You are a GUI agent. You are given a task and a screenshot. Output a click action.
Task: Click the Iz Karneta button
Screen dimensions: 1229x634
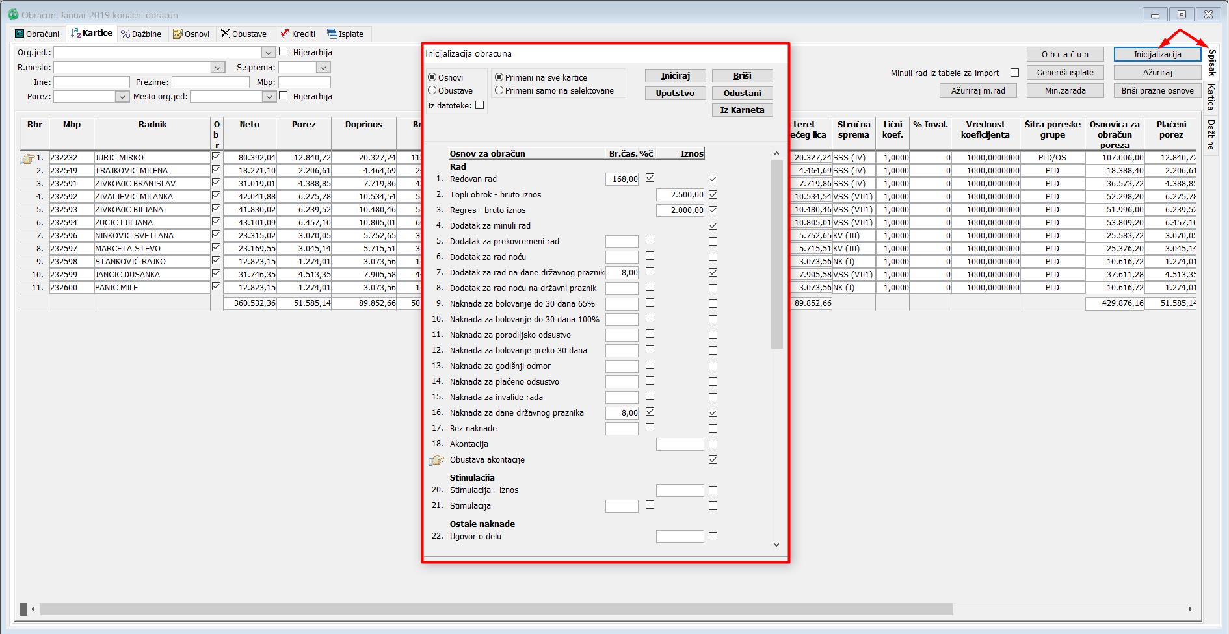742,110
